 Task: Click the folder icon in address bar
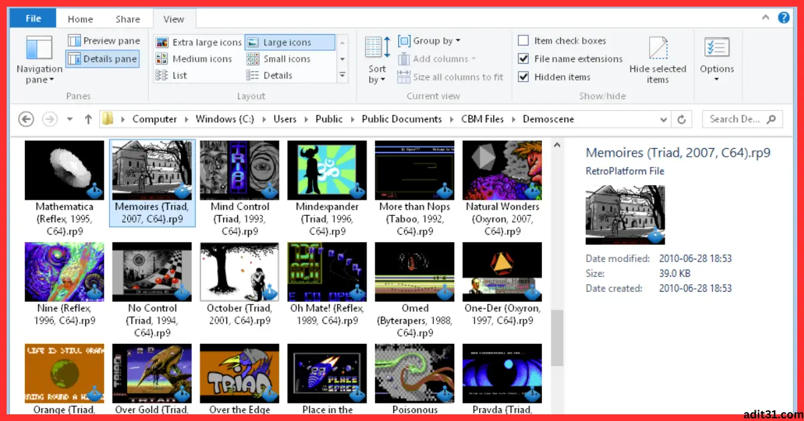107,119
